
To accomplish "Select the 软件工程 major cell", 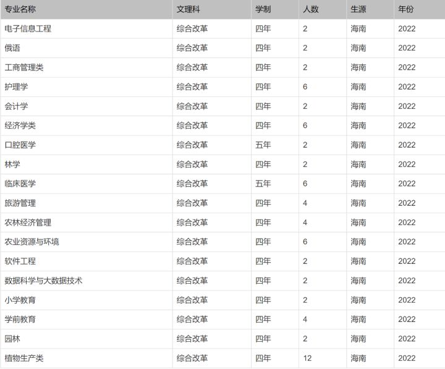I will pyautogui.click(x=20, y=261).
